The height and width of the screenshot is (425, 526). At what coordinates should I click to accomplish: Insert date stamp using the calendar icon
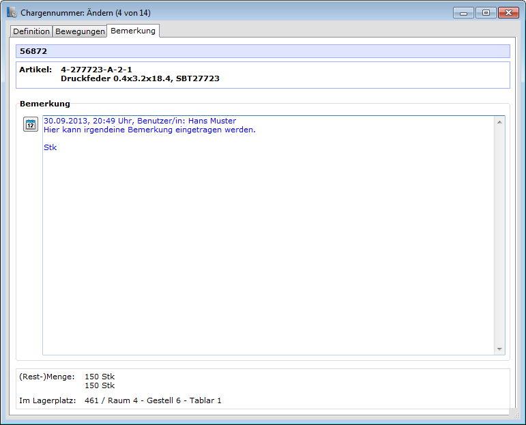click(31, 124)
